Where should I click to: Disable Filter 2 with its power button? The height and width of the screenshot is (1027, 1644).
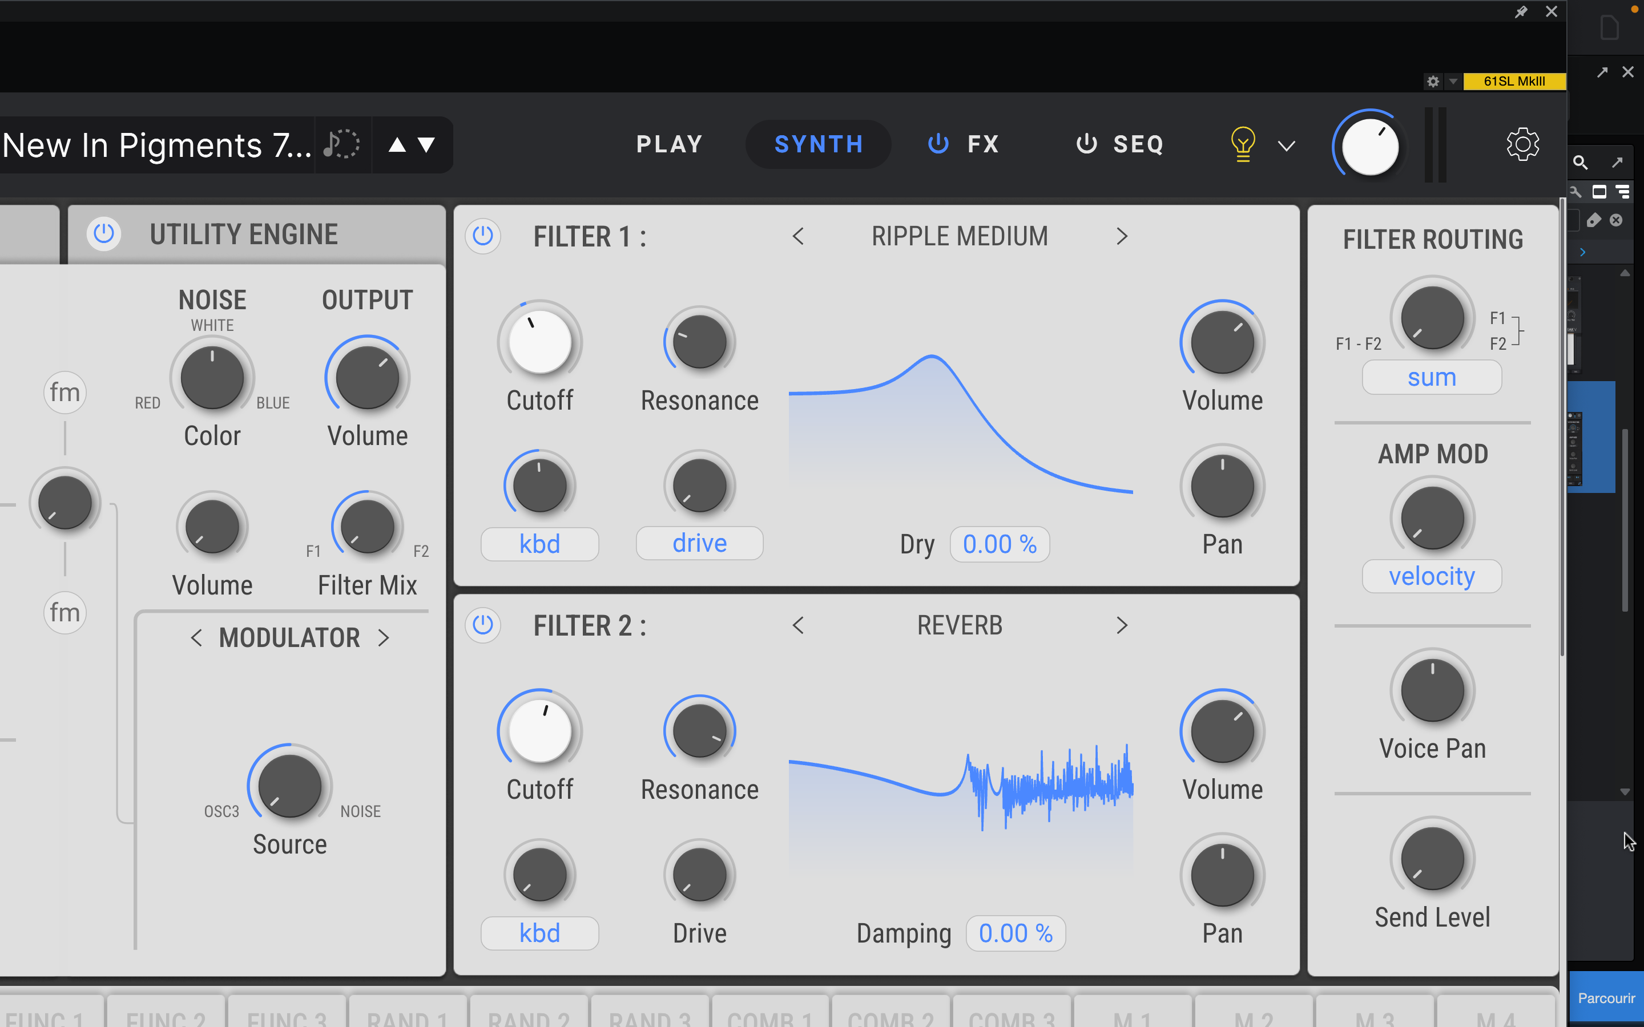[x=483, y=624]
